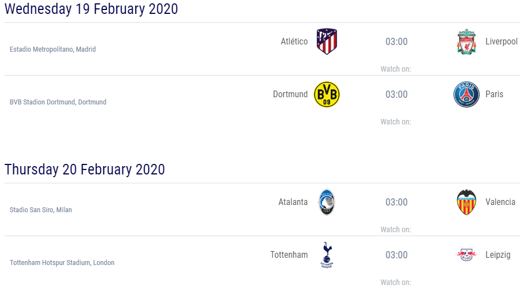Click the Liverpool club crest
Screen dimensions: 520x290
tap(467, 41)
